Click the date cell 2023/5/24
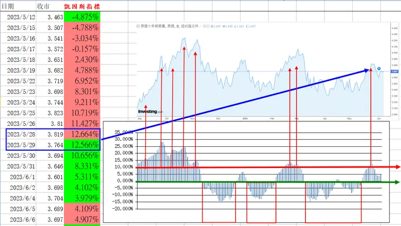 tap(18, 102)
